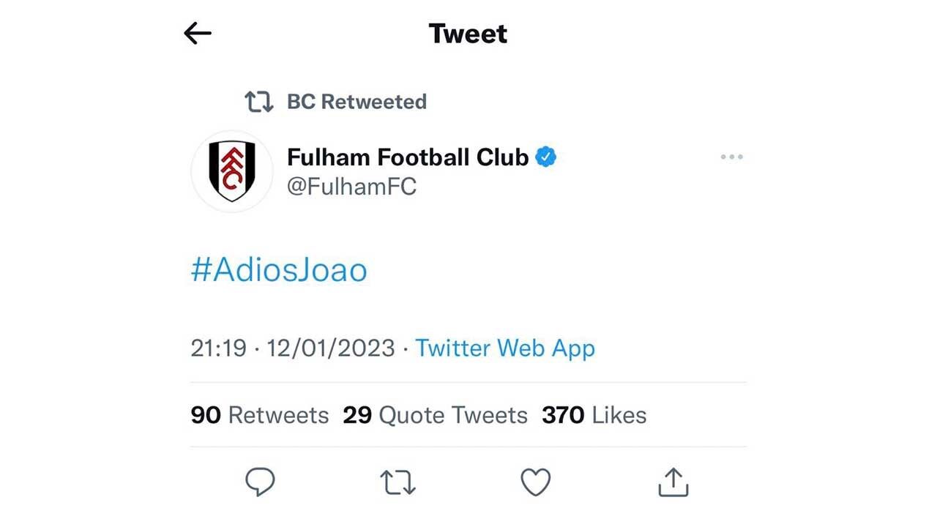
Task: Click the 12/01/2023 tweet date
Action: point(331,348)
